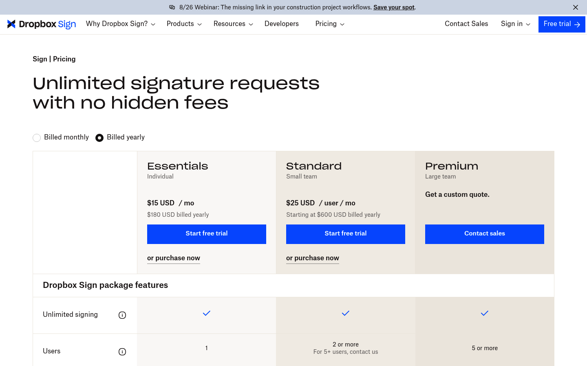Click the 5 or more users cell
Image resolution: width=587 pixels, height=366 pixels.
coord(485,348)
